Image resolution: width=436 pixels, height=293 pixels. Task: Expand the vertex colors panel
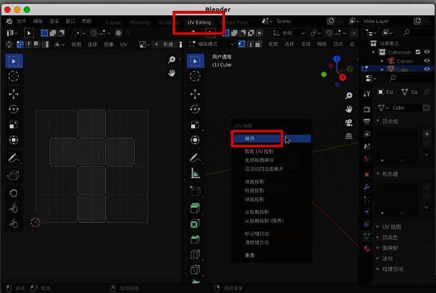(378, 237)
